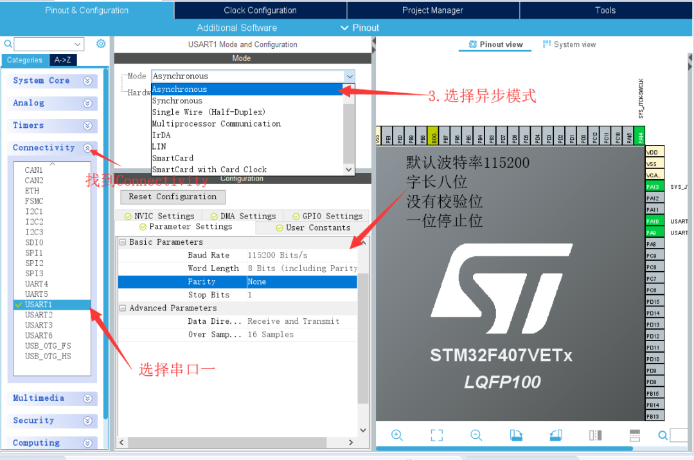Fit the chip view to the window
Screen dimensions: 694x460
[437, 435]
